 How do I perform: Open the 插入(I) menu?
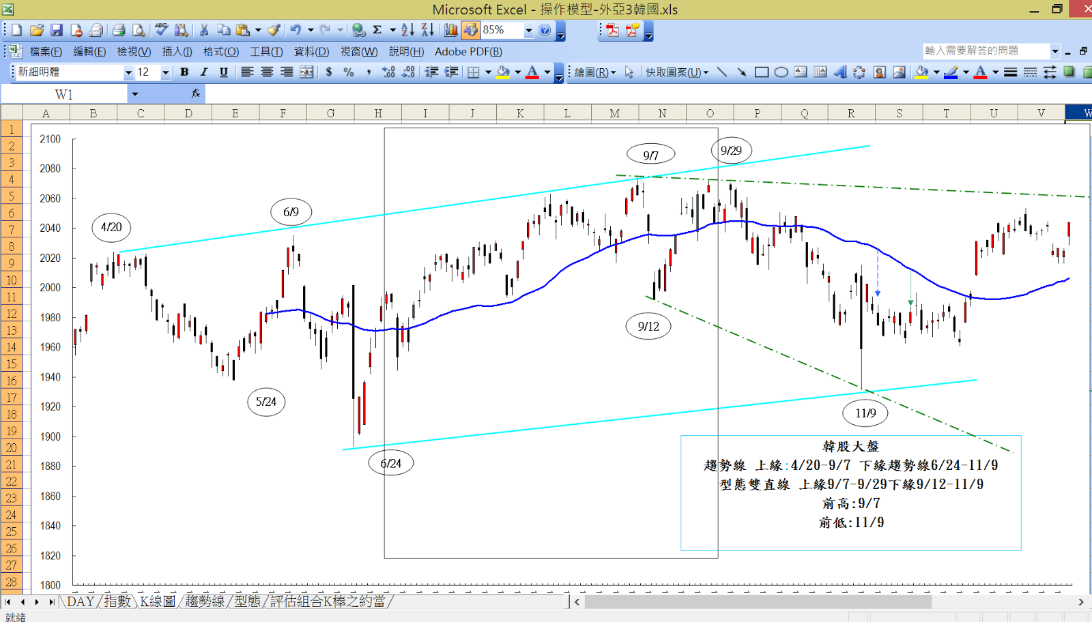tap(177, 52)
